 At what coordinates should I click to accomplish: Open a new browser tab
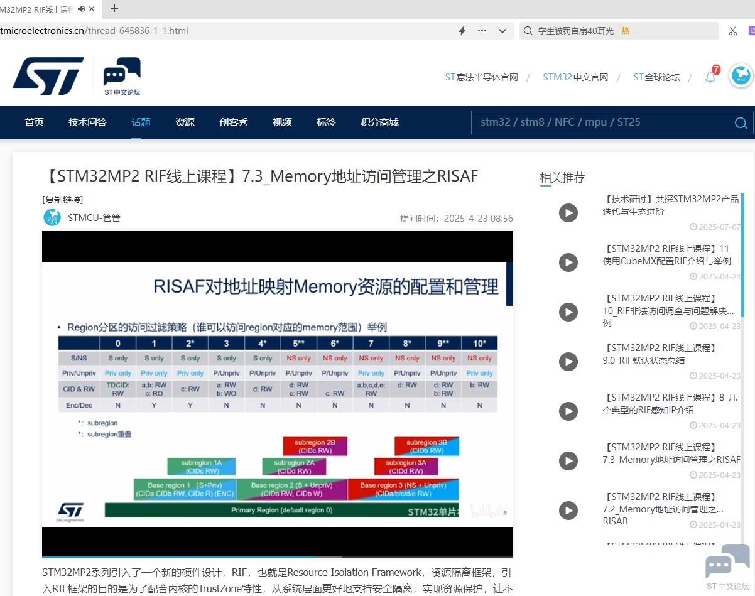coord(114,9)
